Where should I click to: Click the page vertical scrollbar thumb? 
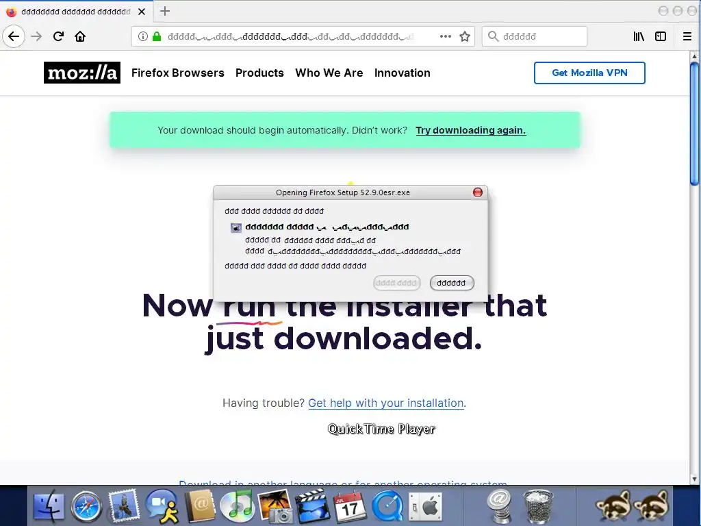pyautogui.click(x=694, y=123)
